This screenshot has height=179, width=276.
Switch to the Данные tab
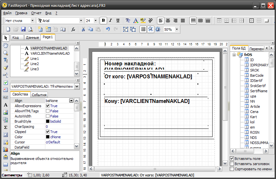(x=32, y=37)
